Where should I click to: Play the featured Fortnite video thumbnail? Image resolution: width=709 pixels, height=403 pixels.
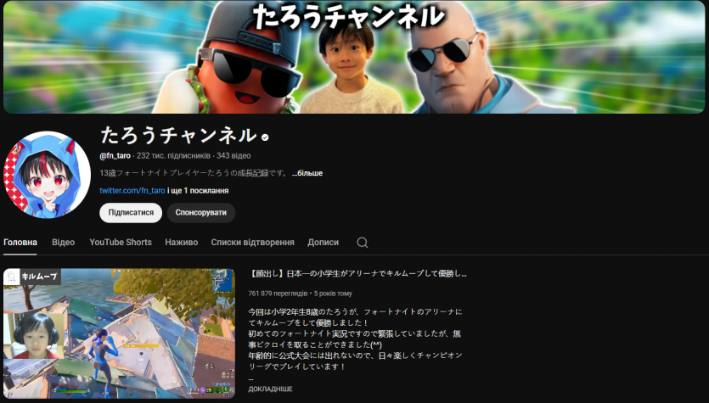pos(119,333)
